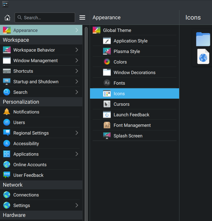This screenshot has width=212, height=221.
Task: Click the Accessibility icon
Action: click(x=7, y=143)
